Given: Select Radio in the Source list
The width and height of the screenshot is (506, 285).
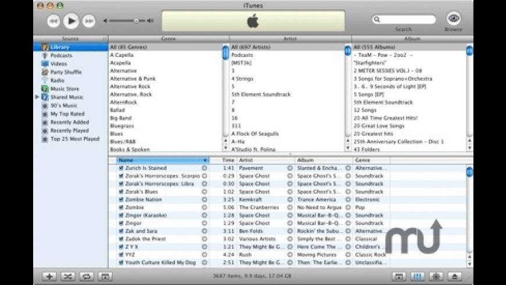Looking at the screenshot, I should point(71,81).
